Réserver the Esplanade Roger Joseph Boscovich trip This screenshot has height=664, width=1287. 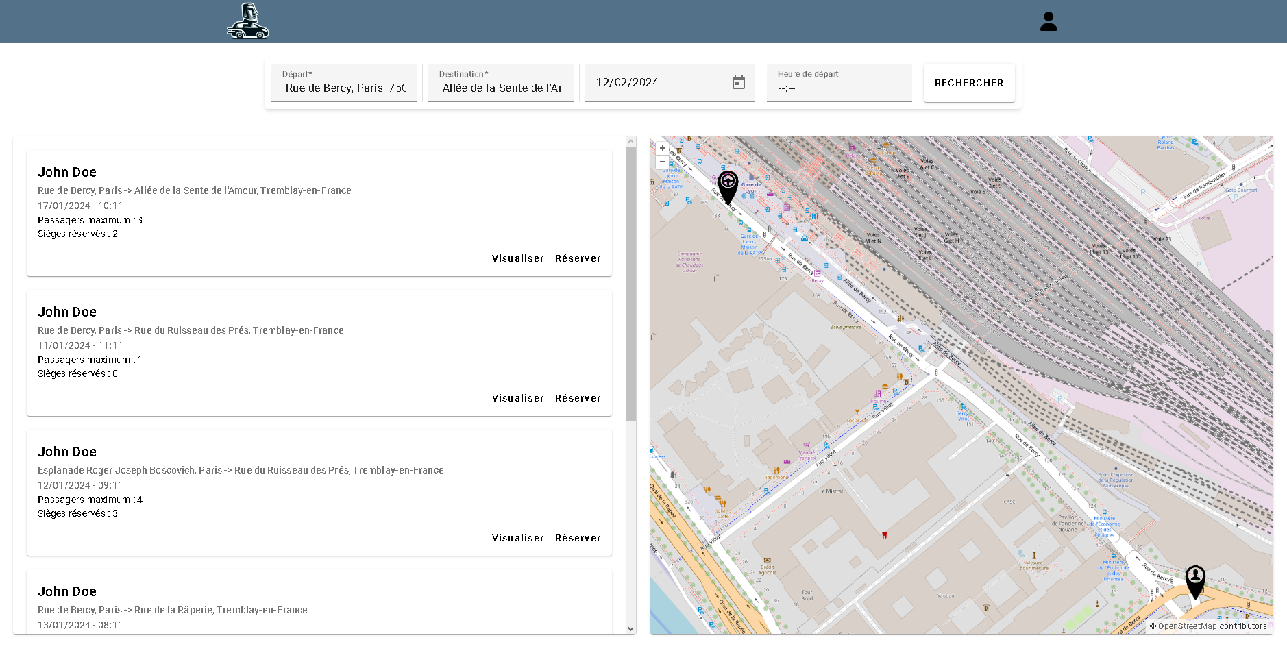click(x=578, y=538)
